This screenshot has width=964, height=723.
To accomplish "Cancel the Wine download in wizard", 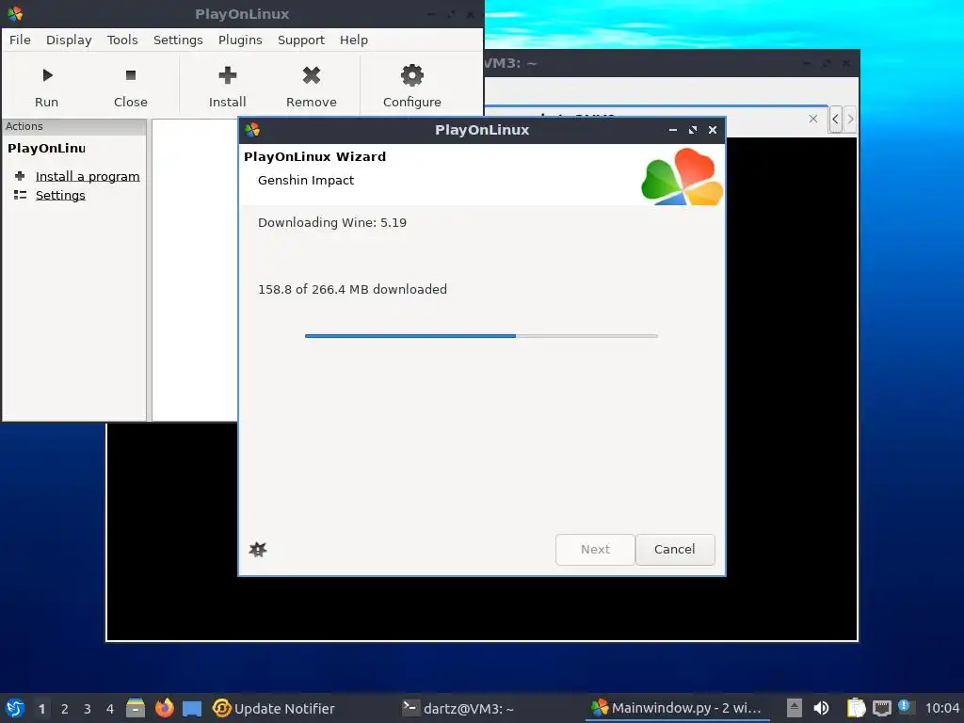I will [674, 549].
